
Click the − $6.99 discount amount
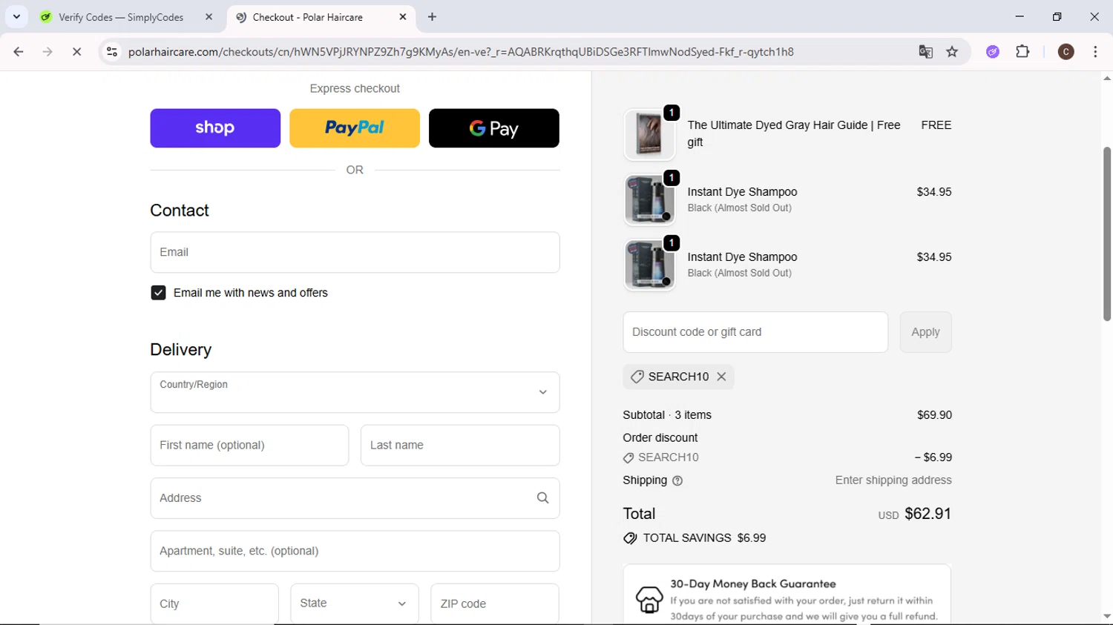pos(933,457)
